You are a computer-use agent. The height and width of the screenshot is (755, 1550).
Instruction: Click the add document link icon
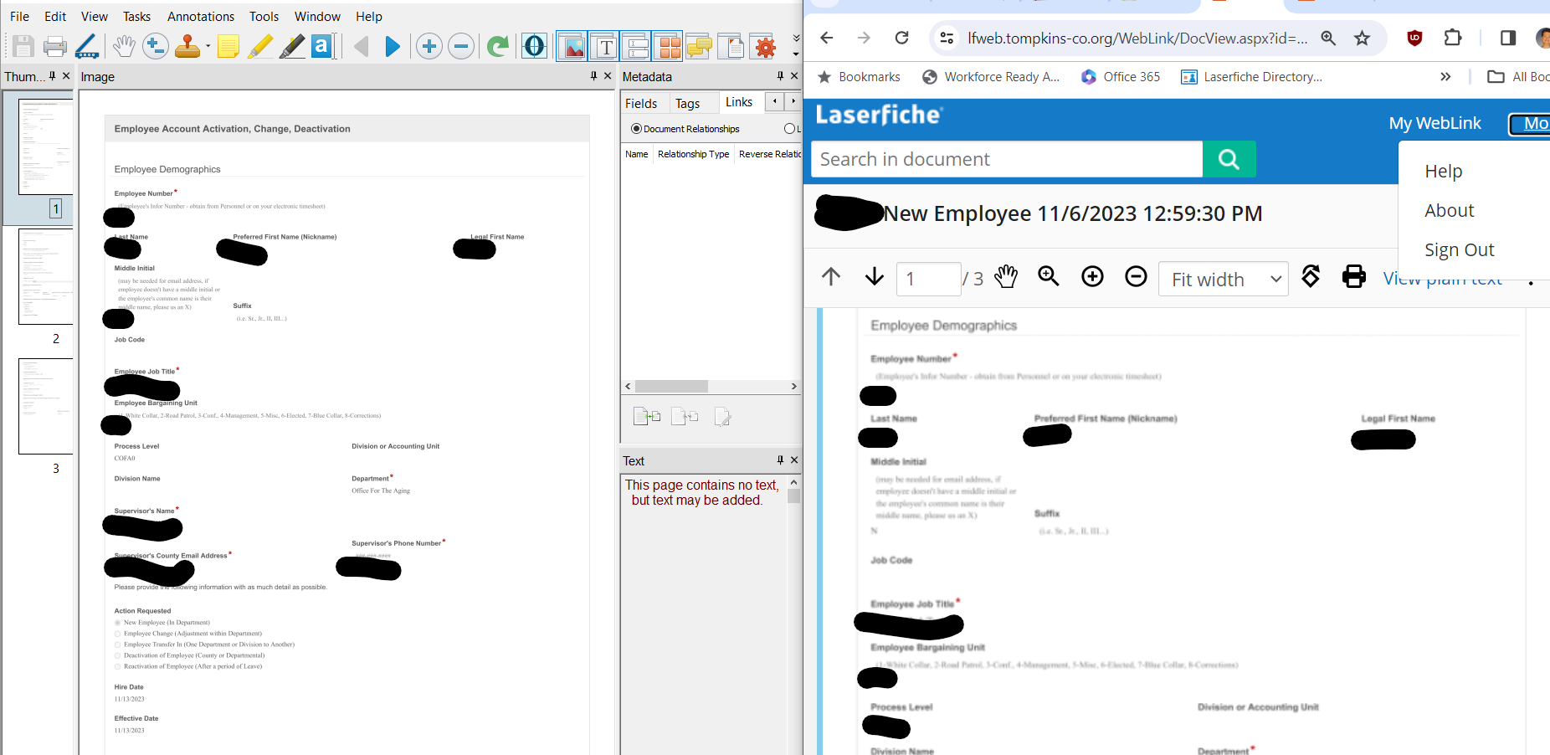tap(646, 416)
